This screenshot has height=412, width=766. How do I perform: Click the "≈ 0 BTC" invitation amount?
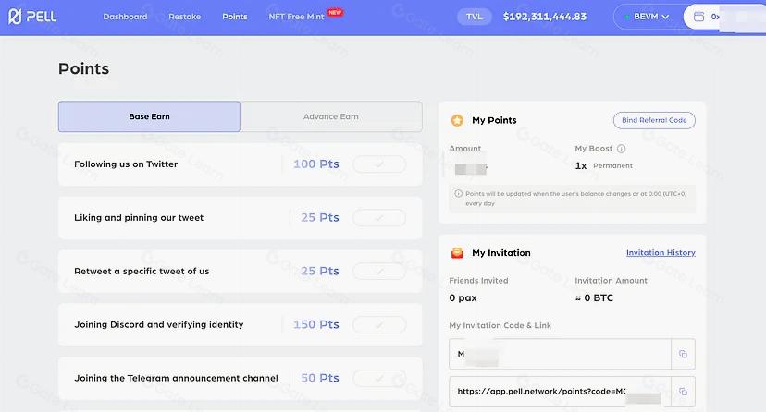point(594,297)
